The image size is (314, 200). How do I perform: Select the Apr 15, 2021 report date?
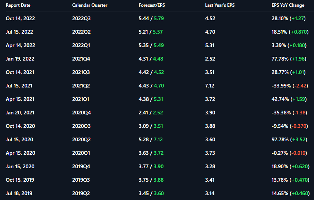click(20, 99)
